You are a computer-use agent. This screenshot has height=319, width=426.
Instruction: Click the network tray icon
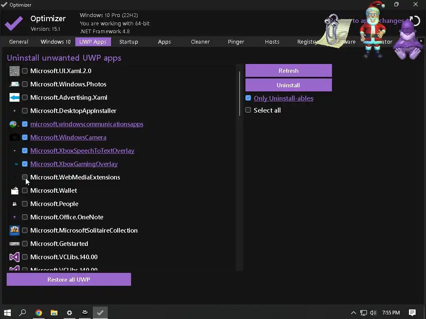pyautogui.click(x=364, y=313)
